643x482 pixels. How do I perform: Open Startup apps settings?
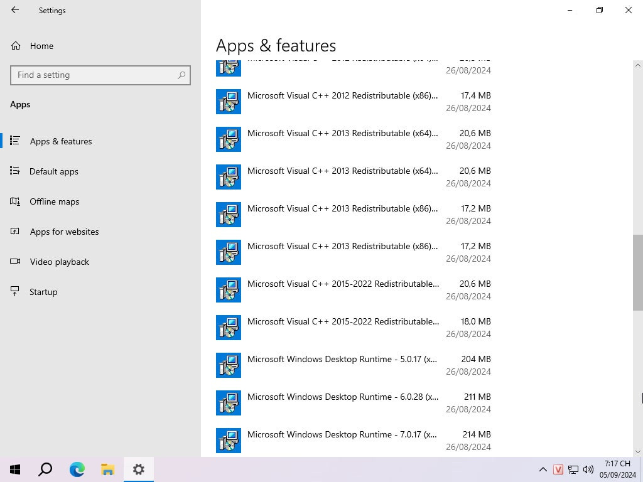pyautogui.click(x=43, y=292)
